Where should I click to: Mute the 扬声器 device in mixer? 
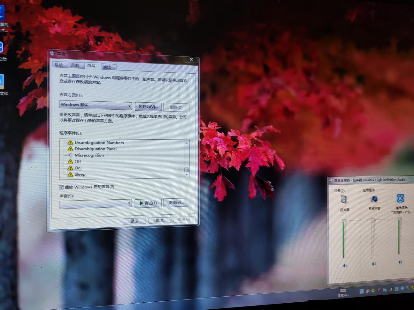point(345,265)
